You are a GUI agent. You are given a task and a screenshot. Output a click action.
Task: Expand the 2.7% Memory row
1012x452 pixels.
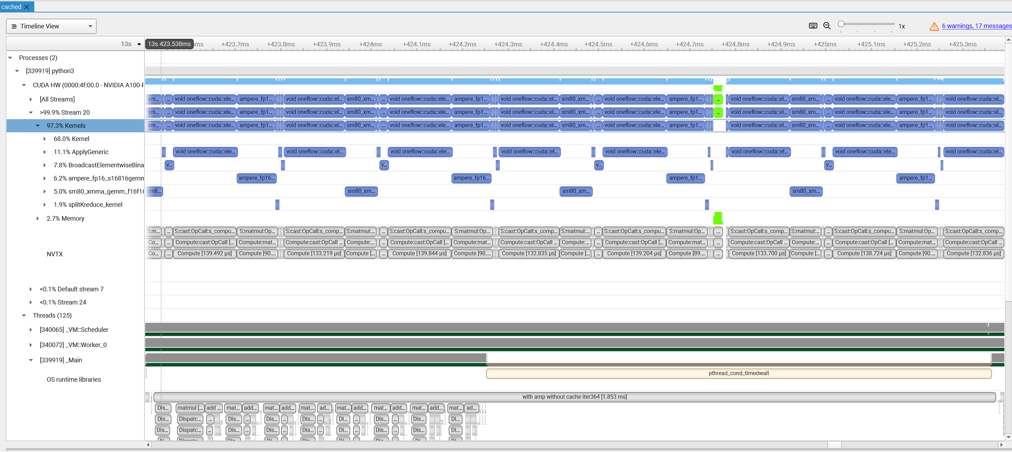coord(38,218)
